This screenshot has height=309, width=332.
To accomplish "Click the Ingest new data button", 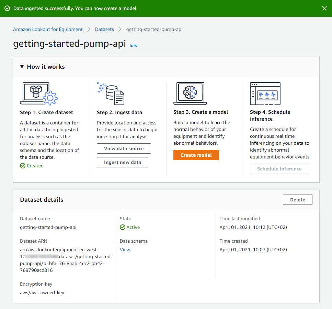I will (x=122, y=162).
